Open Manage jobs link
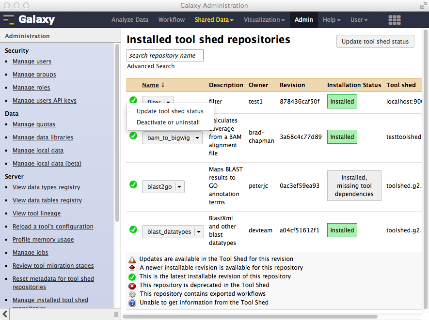The image size is (429, 320). coord(31,253)
